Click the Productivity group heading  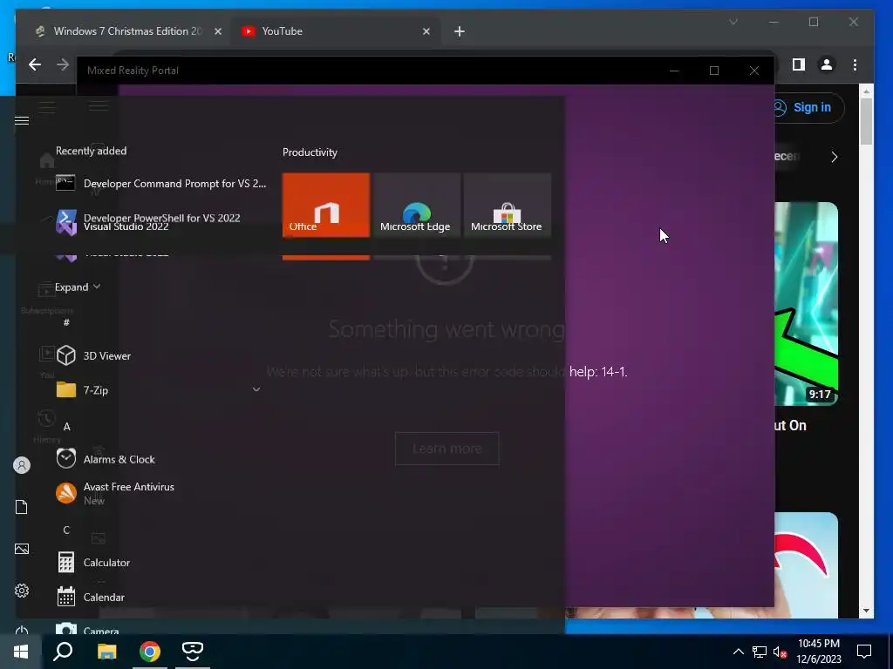point(310,152)
